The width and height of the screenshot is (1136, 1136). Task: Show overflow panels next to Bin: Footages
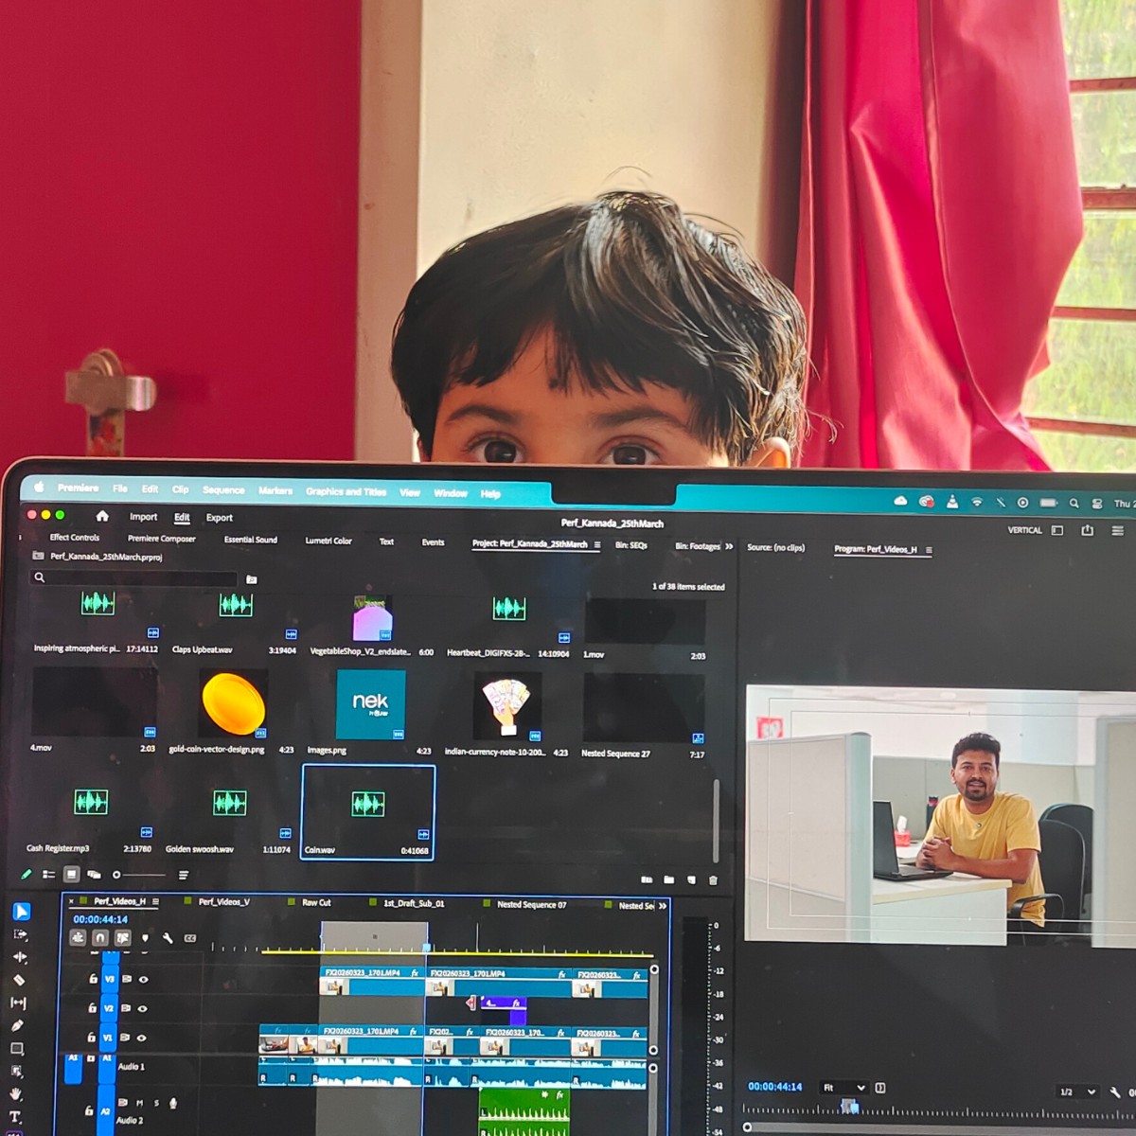click(729, 546)
